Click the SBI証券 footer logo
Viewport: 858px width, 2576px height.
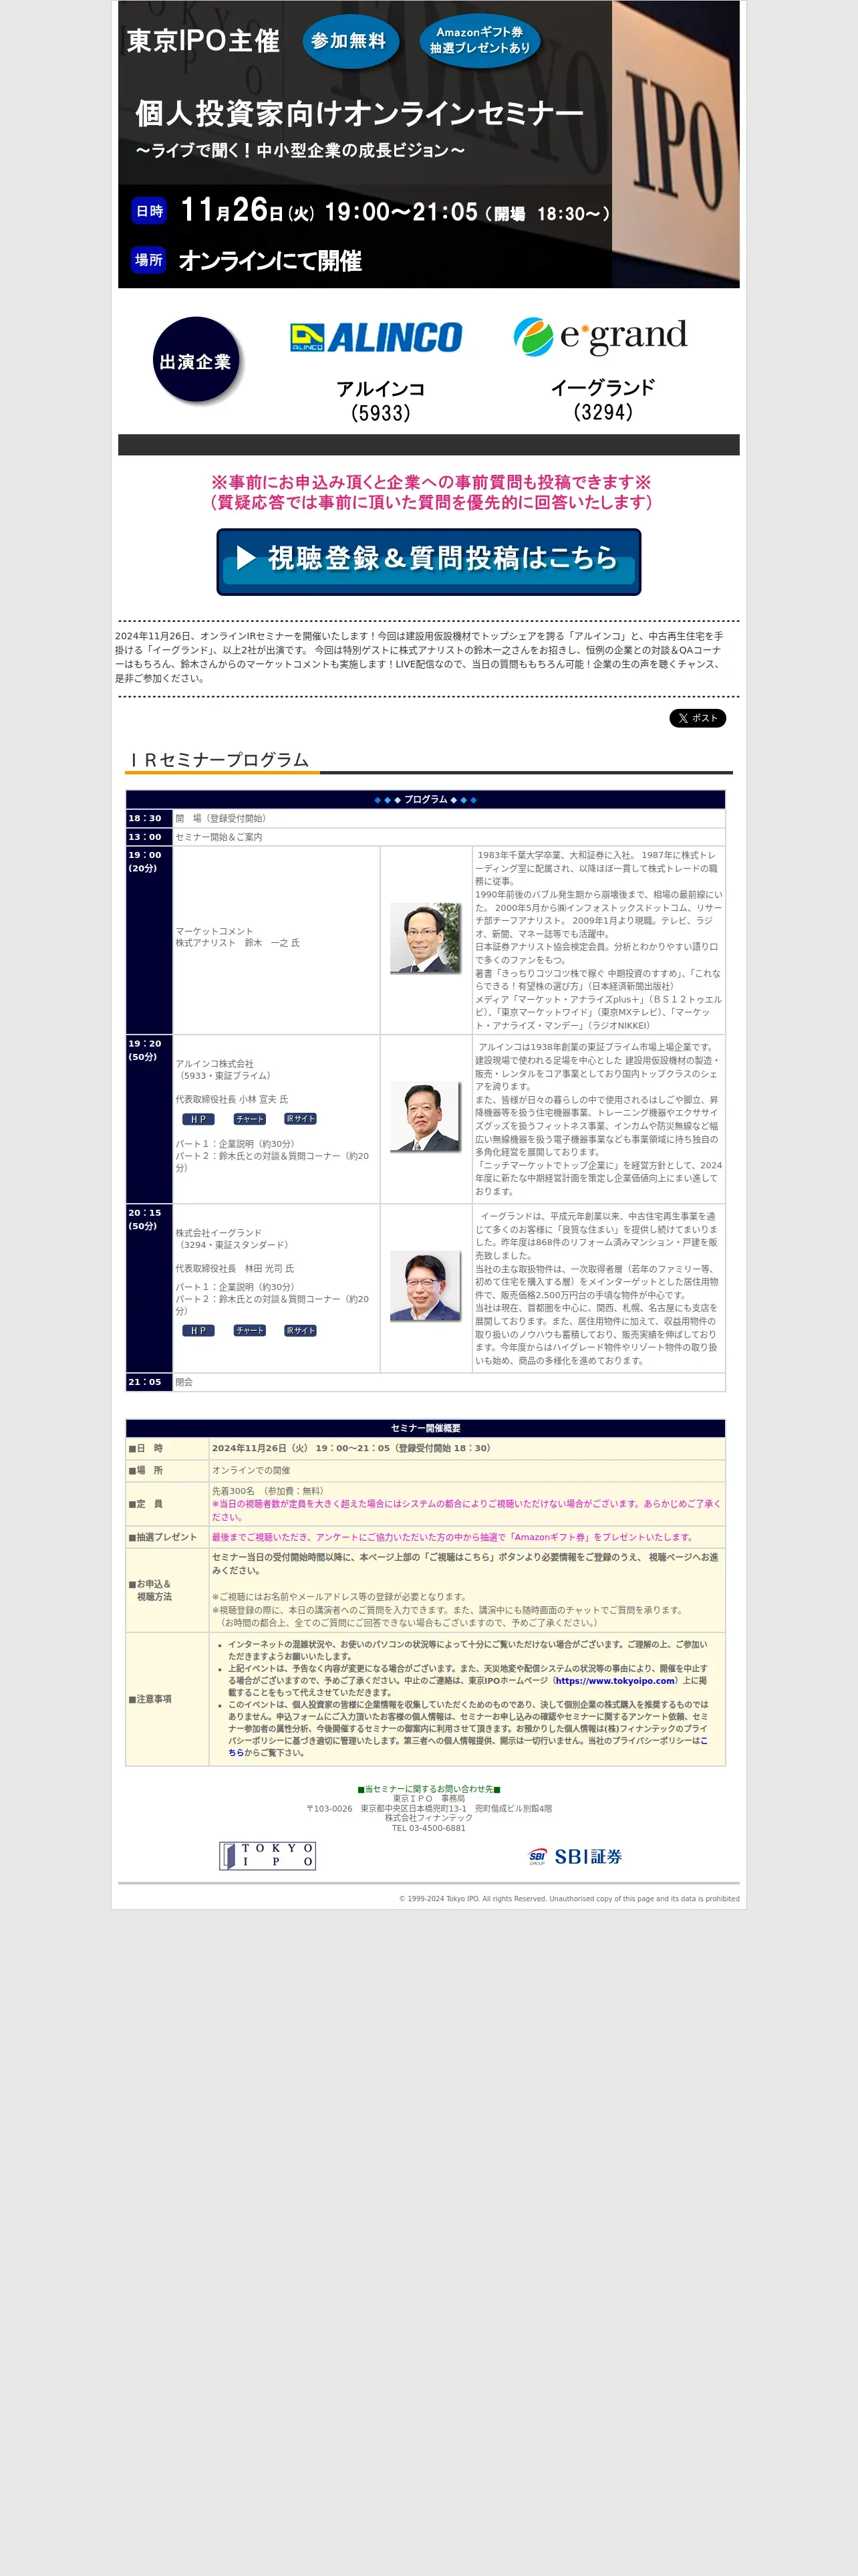click(x=575, y=1856)
